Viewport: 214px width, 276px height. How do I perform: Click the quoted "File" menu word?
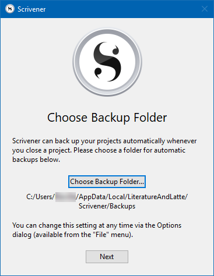coord(101,235)
